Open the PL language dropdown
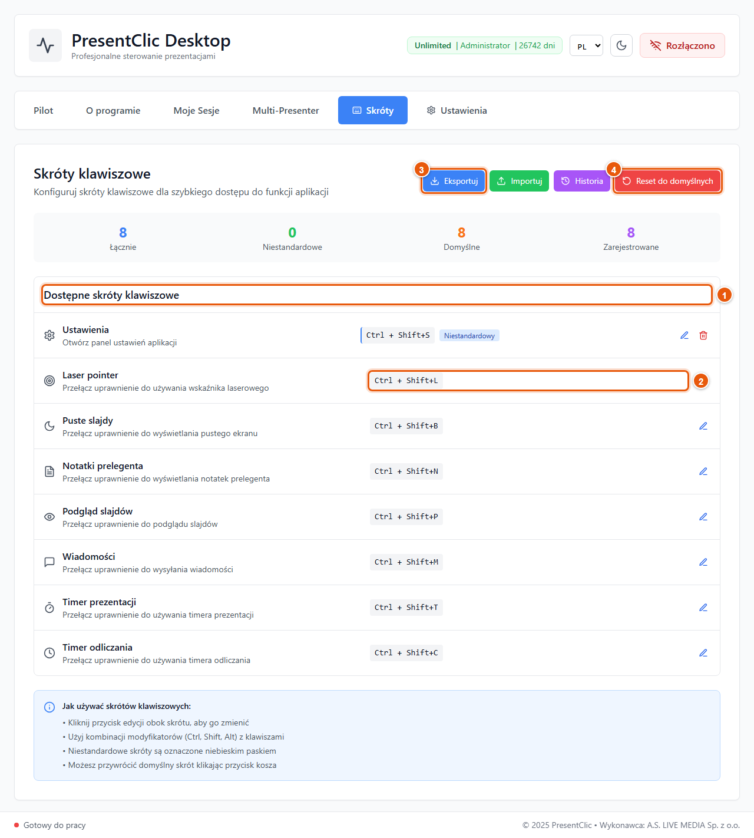Screen dimensions: 754x838 [586, 45]
